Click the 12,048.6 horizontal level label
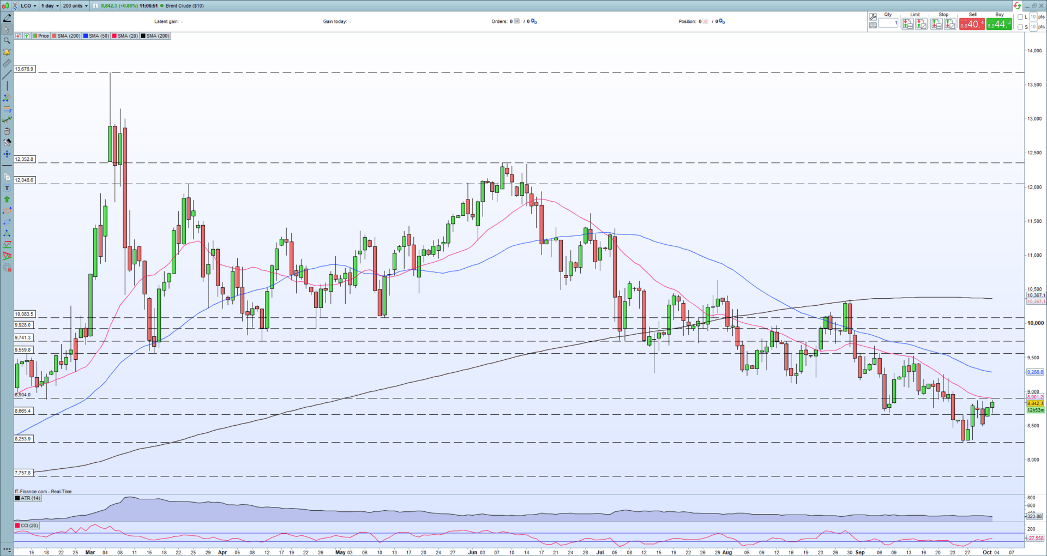This screenshot has width=1047, height=556. [25, 180]
